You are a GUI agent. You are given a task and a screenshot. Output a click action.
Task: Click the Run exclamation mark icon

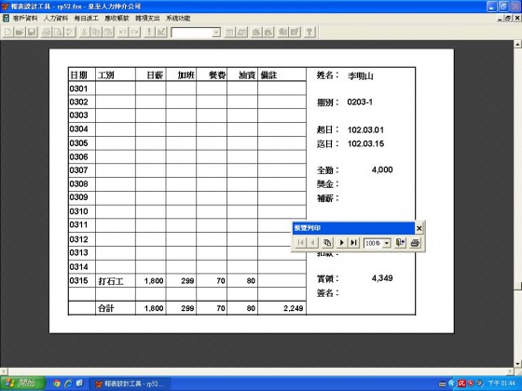(x=149, y=33)
